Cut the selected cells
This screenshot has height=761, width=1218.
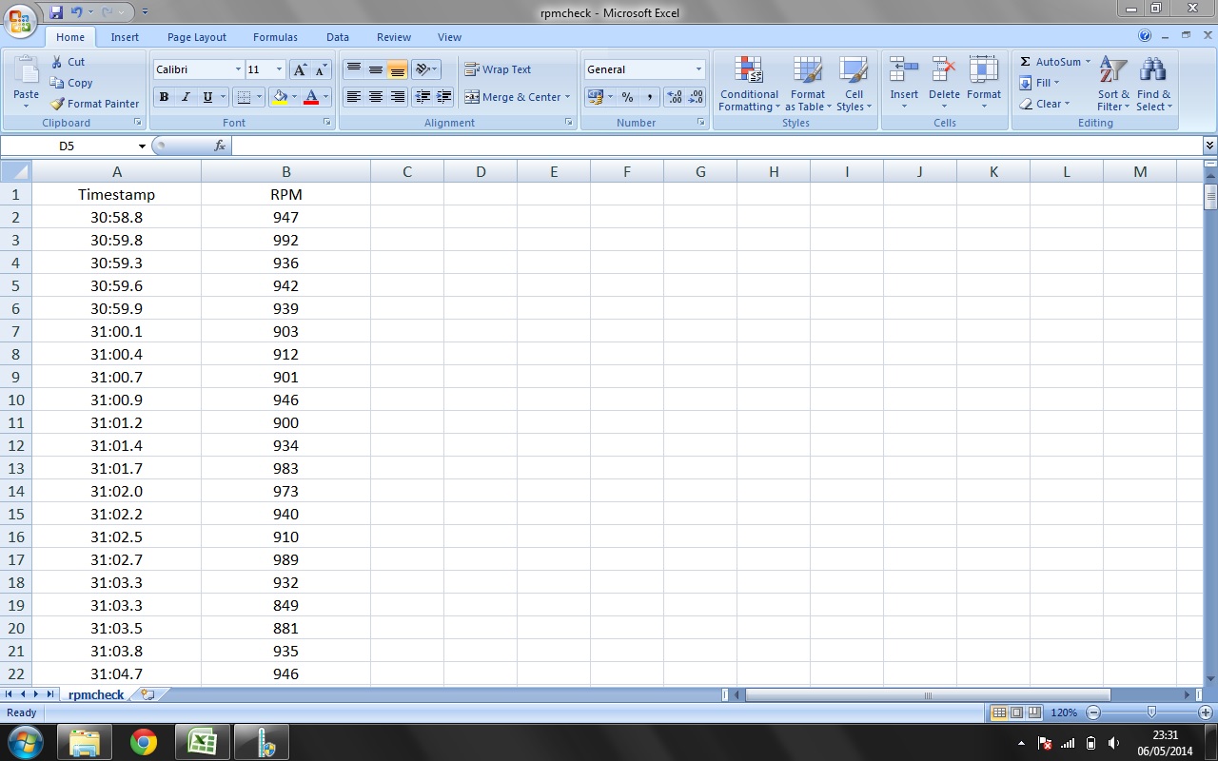coord(68,62)
